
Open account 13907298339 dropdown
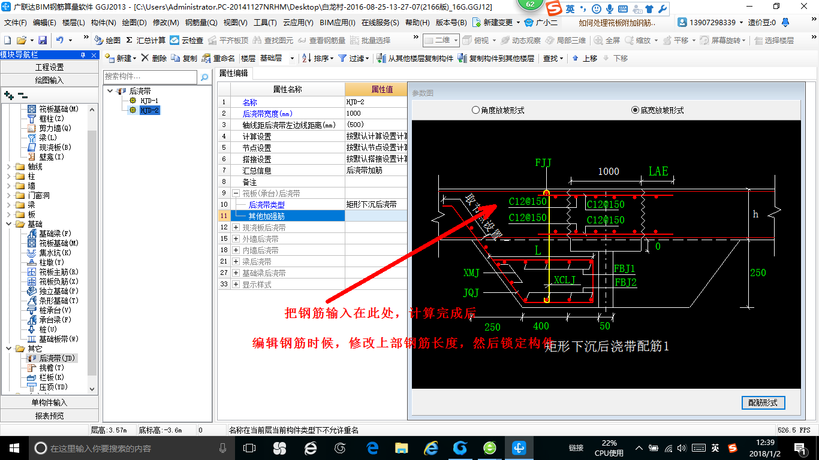click(x=710, y=23)
